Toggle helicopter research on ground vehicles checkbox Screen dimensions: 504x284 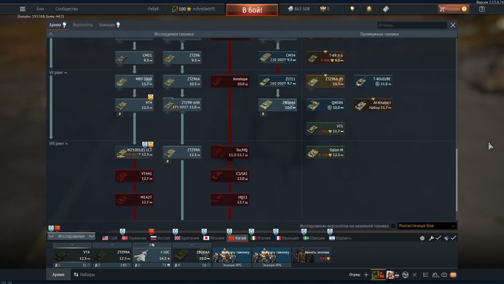393,226
